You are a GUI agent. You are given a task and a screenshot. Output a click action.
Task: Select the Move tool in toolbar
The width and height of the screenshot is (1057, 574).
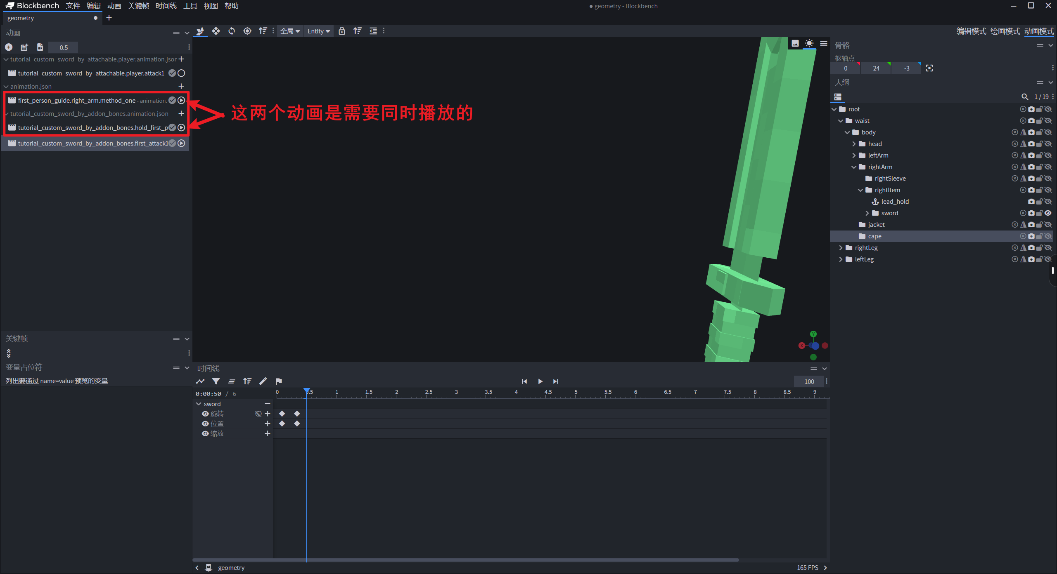[x=216, y=31]
